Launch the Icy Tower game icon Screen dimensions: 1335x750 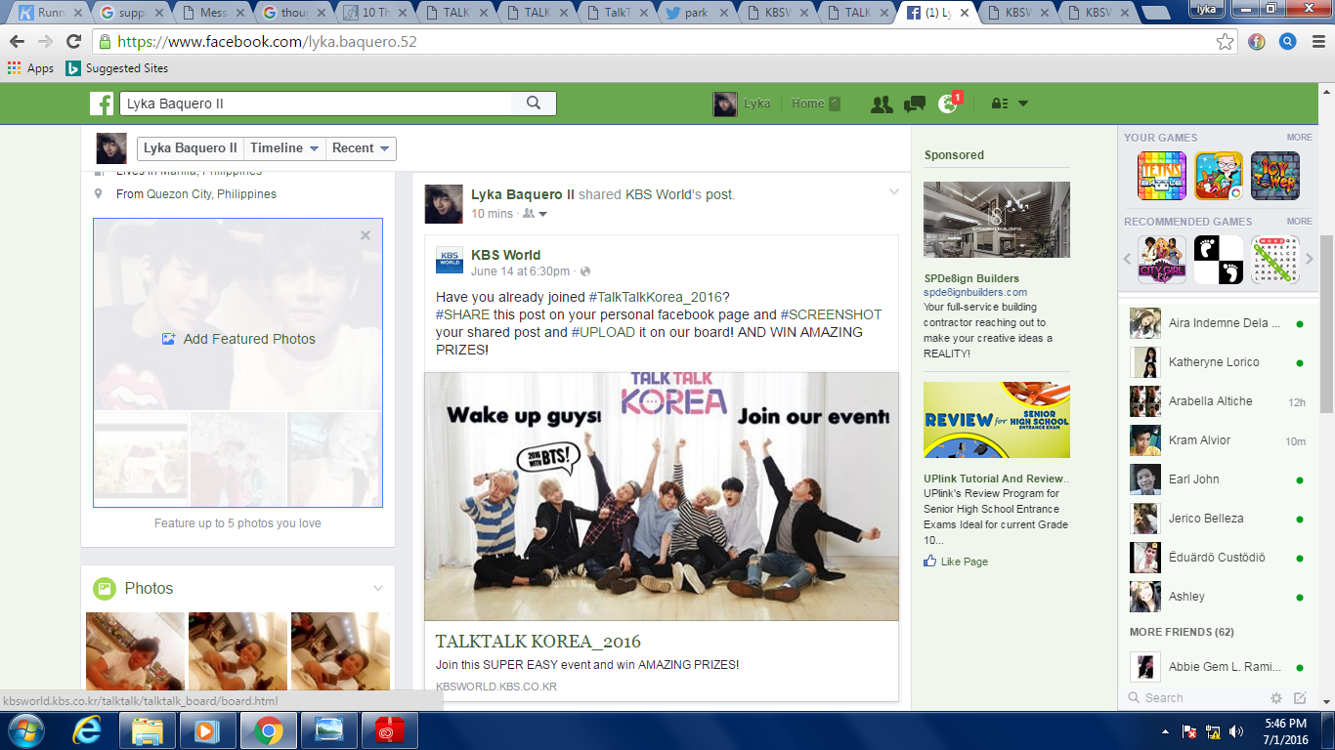[1275, 176]
